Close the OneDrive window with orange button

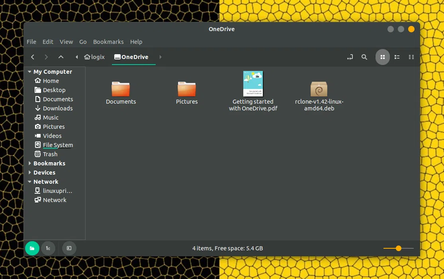(x=411, y=29)
